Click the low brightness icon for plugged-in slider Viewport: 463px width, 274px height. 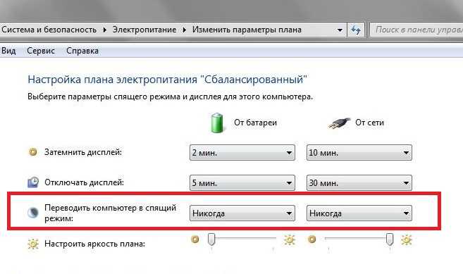pos(311,239)
